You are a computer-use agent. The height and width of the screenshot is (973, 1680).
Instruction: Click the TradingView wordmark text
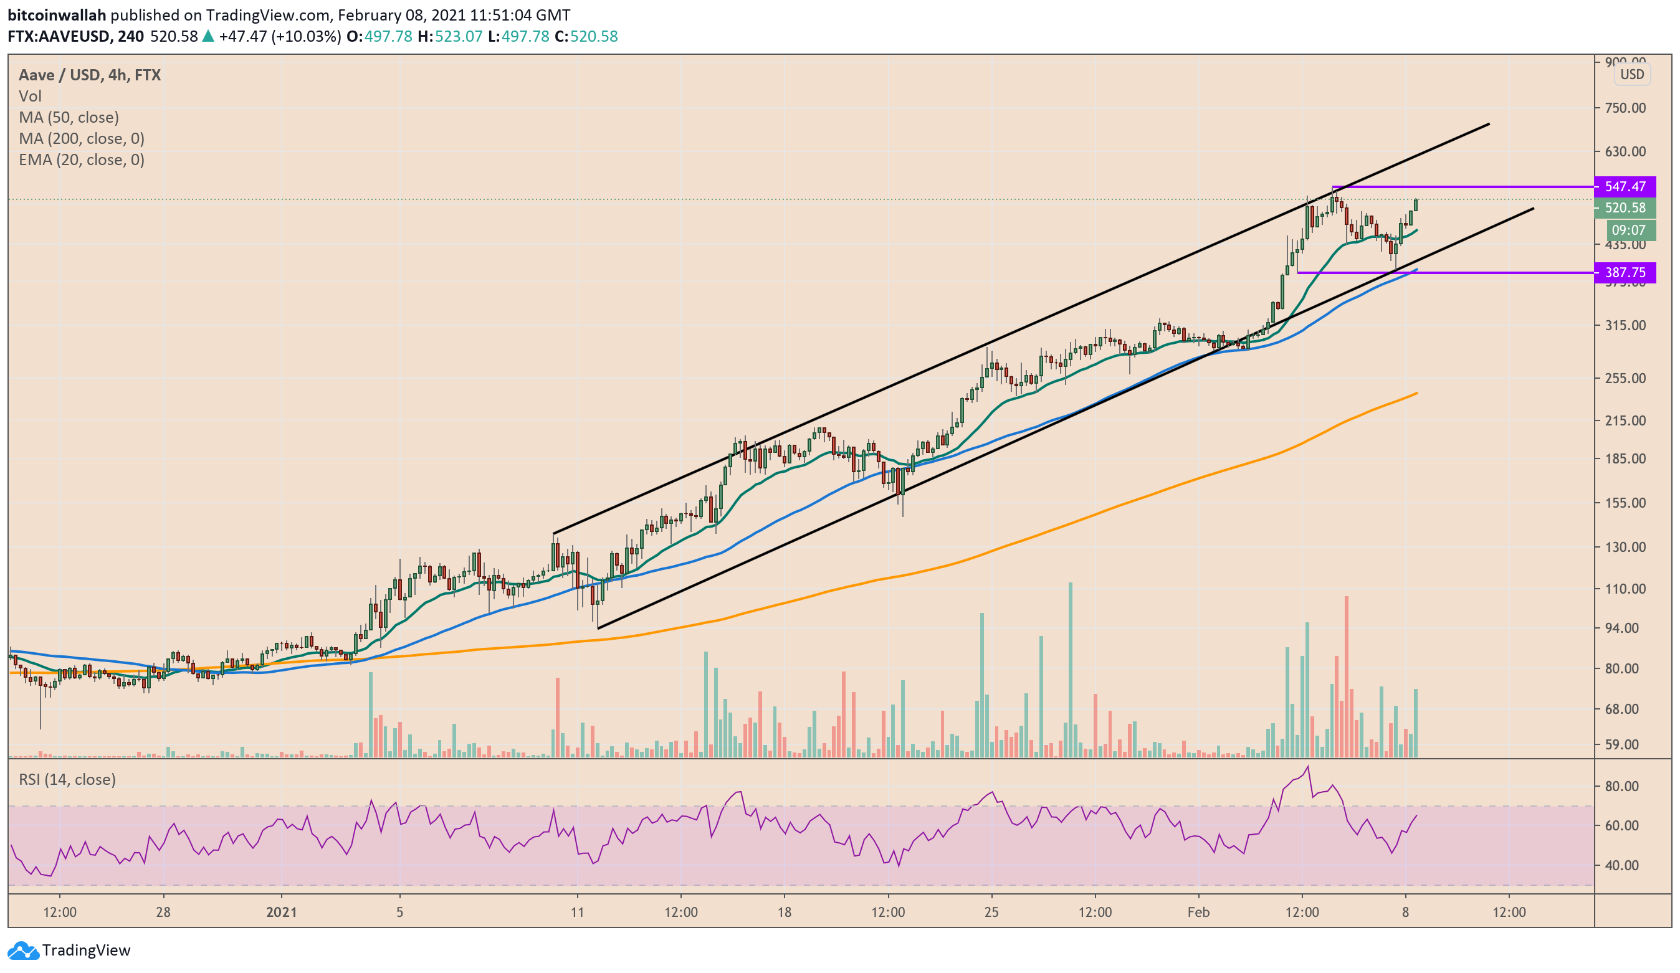tap(86, 951)
